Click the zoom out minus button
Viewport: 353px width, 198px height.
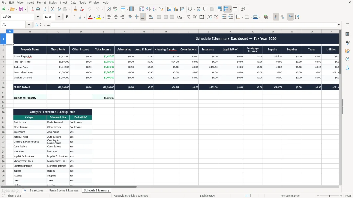(318, 196)
